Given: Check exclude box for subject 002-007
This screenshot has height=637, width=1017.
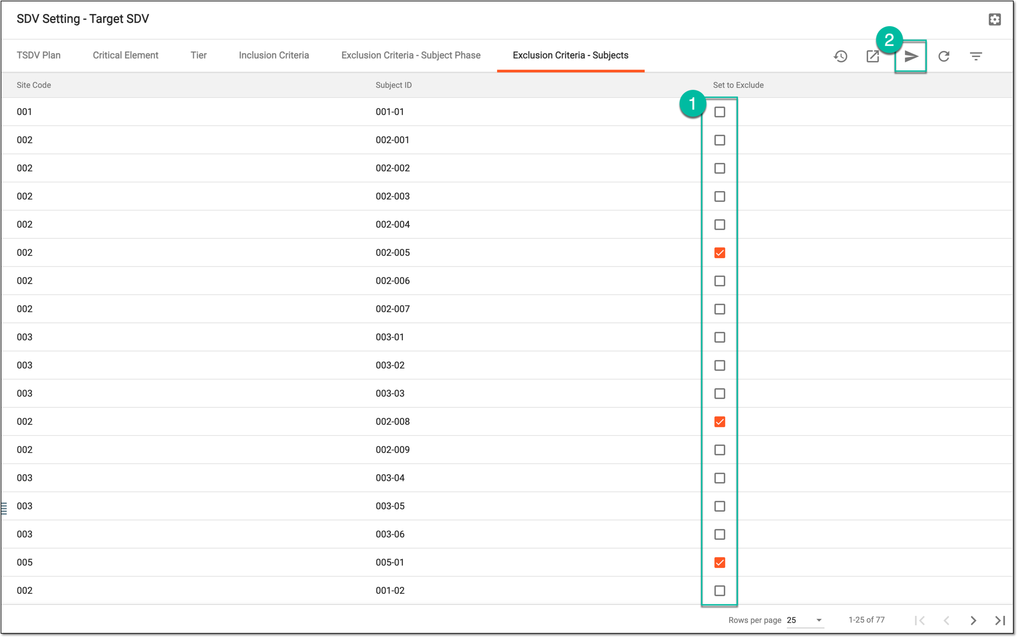Looking at the screenshot, I should click(720, 309).
